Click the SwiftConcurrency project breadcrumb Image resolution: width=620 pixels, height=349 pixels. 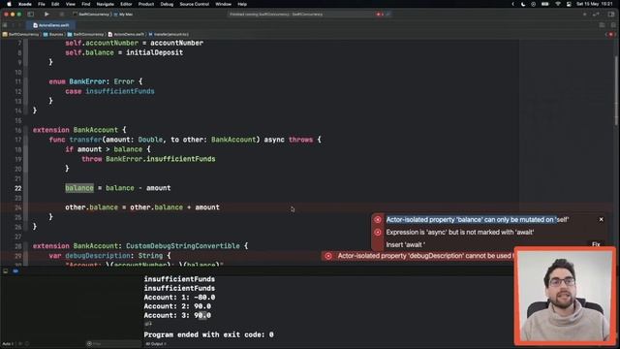tap(21, 35)
